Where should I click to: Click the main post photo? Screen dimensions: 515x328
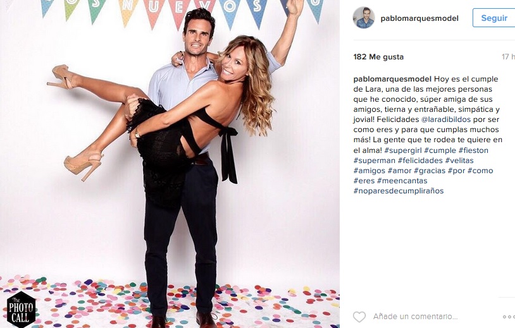click(x=170, y=164)
